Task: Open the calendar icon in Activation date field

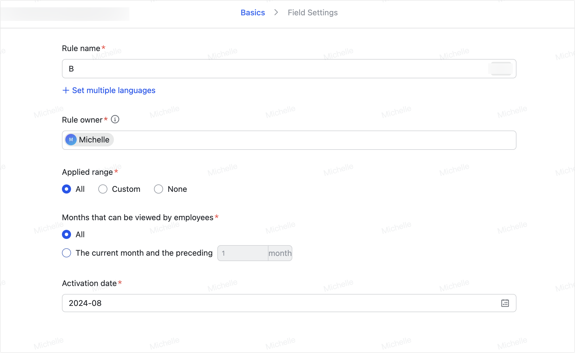Action: point(505,303)
